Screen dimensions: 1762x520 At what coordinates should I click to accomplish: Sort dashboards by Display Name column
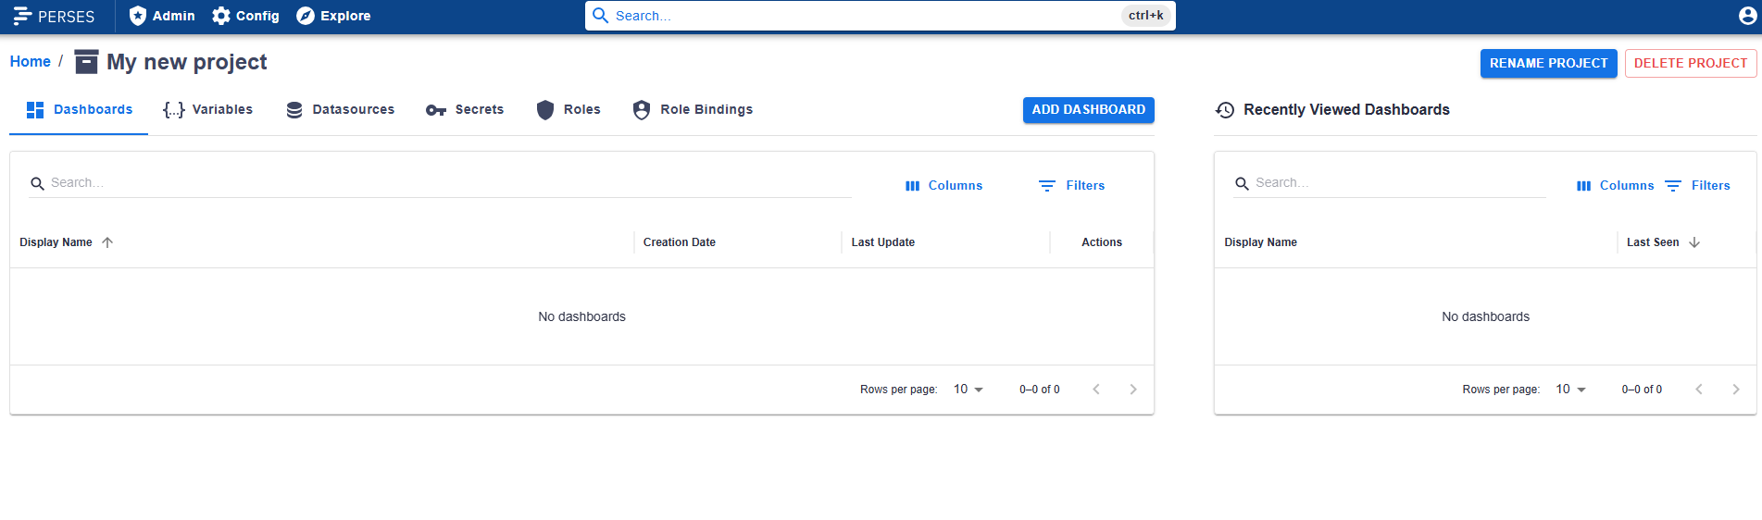pos(56,242)
